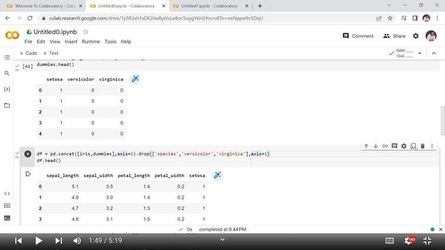The height and width of the screenshot is (250, 445).
Task: Skip to previous video
Action: tap(19, 241)
